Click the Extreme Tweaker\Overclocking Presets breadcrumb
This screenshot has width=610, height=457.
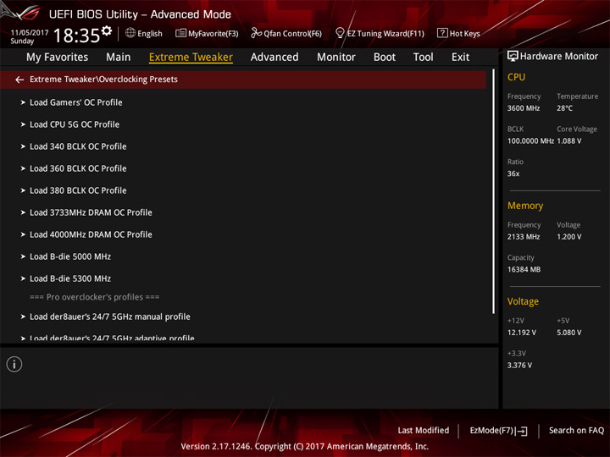[x=103, y=80]
